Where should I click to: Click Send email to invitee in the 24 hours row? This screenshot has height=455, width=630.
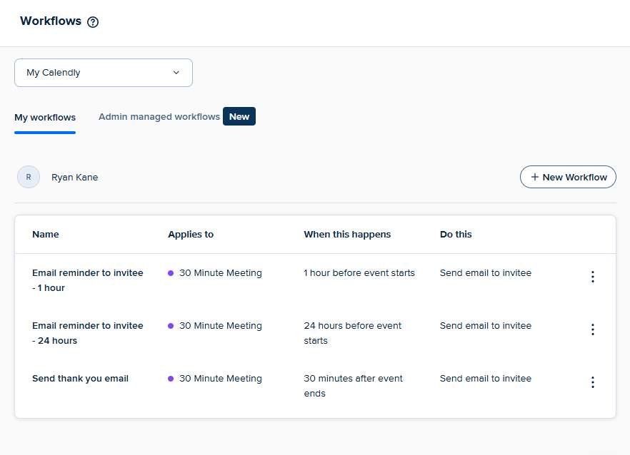pyautogui.click(x=486, y=326)
